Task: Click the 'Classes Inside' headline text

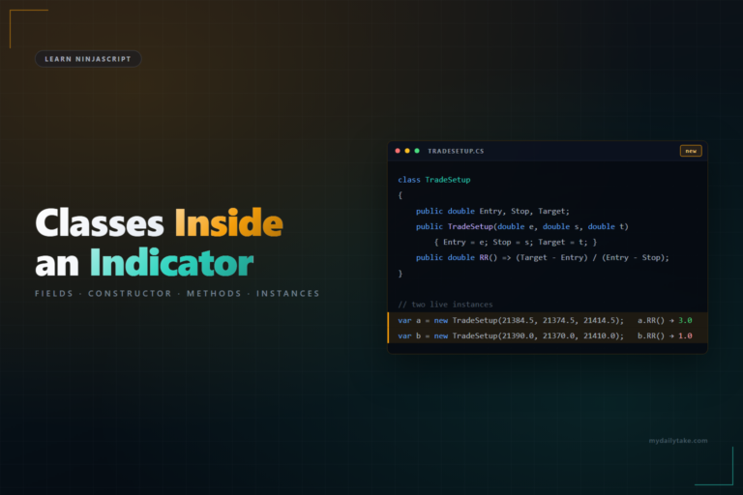Action: [x=160, y=222]
